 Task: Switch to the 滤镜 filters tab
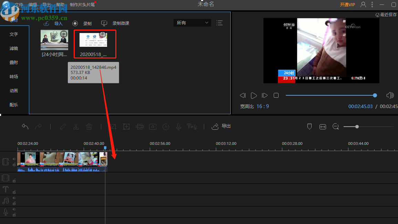(x=14, y=49)
